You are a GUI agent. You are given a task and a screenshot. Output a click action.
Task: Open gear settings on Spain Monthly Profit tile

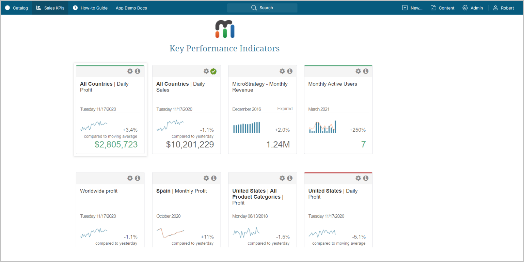coord(206,178)
